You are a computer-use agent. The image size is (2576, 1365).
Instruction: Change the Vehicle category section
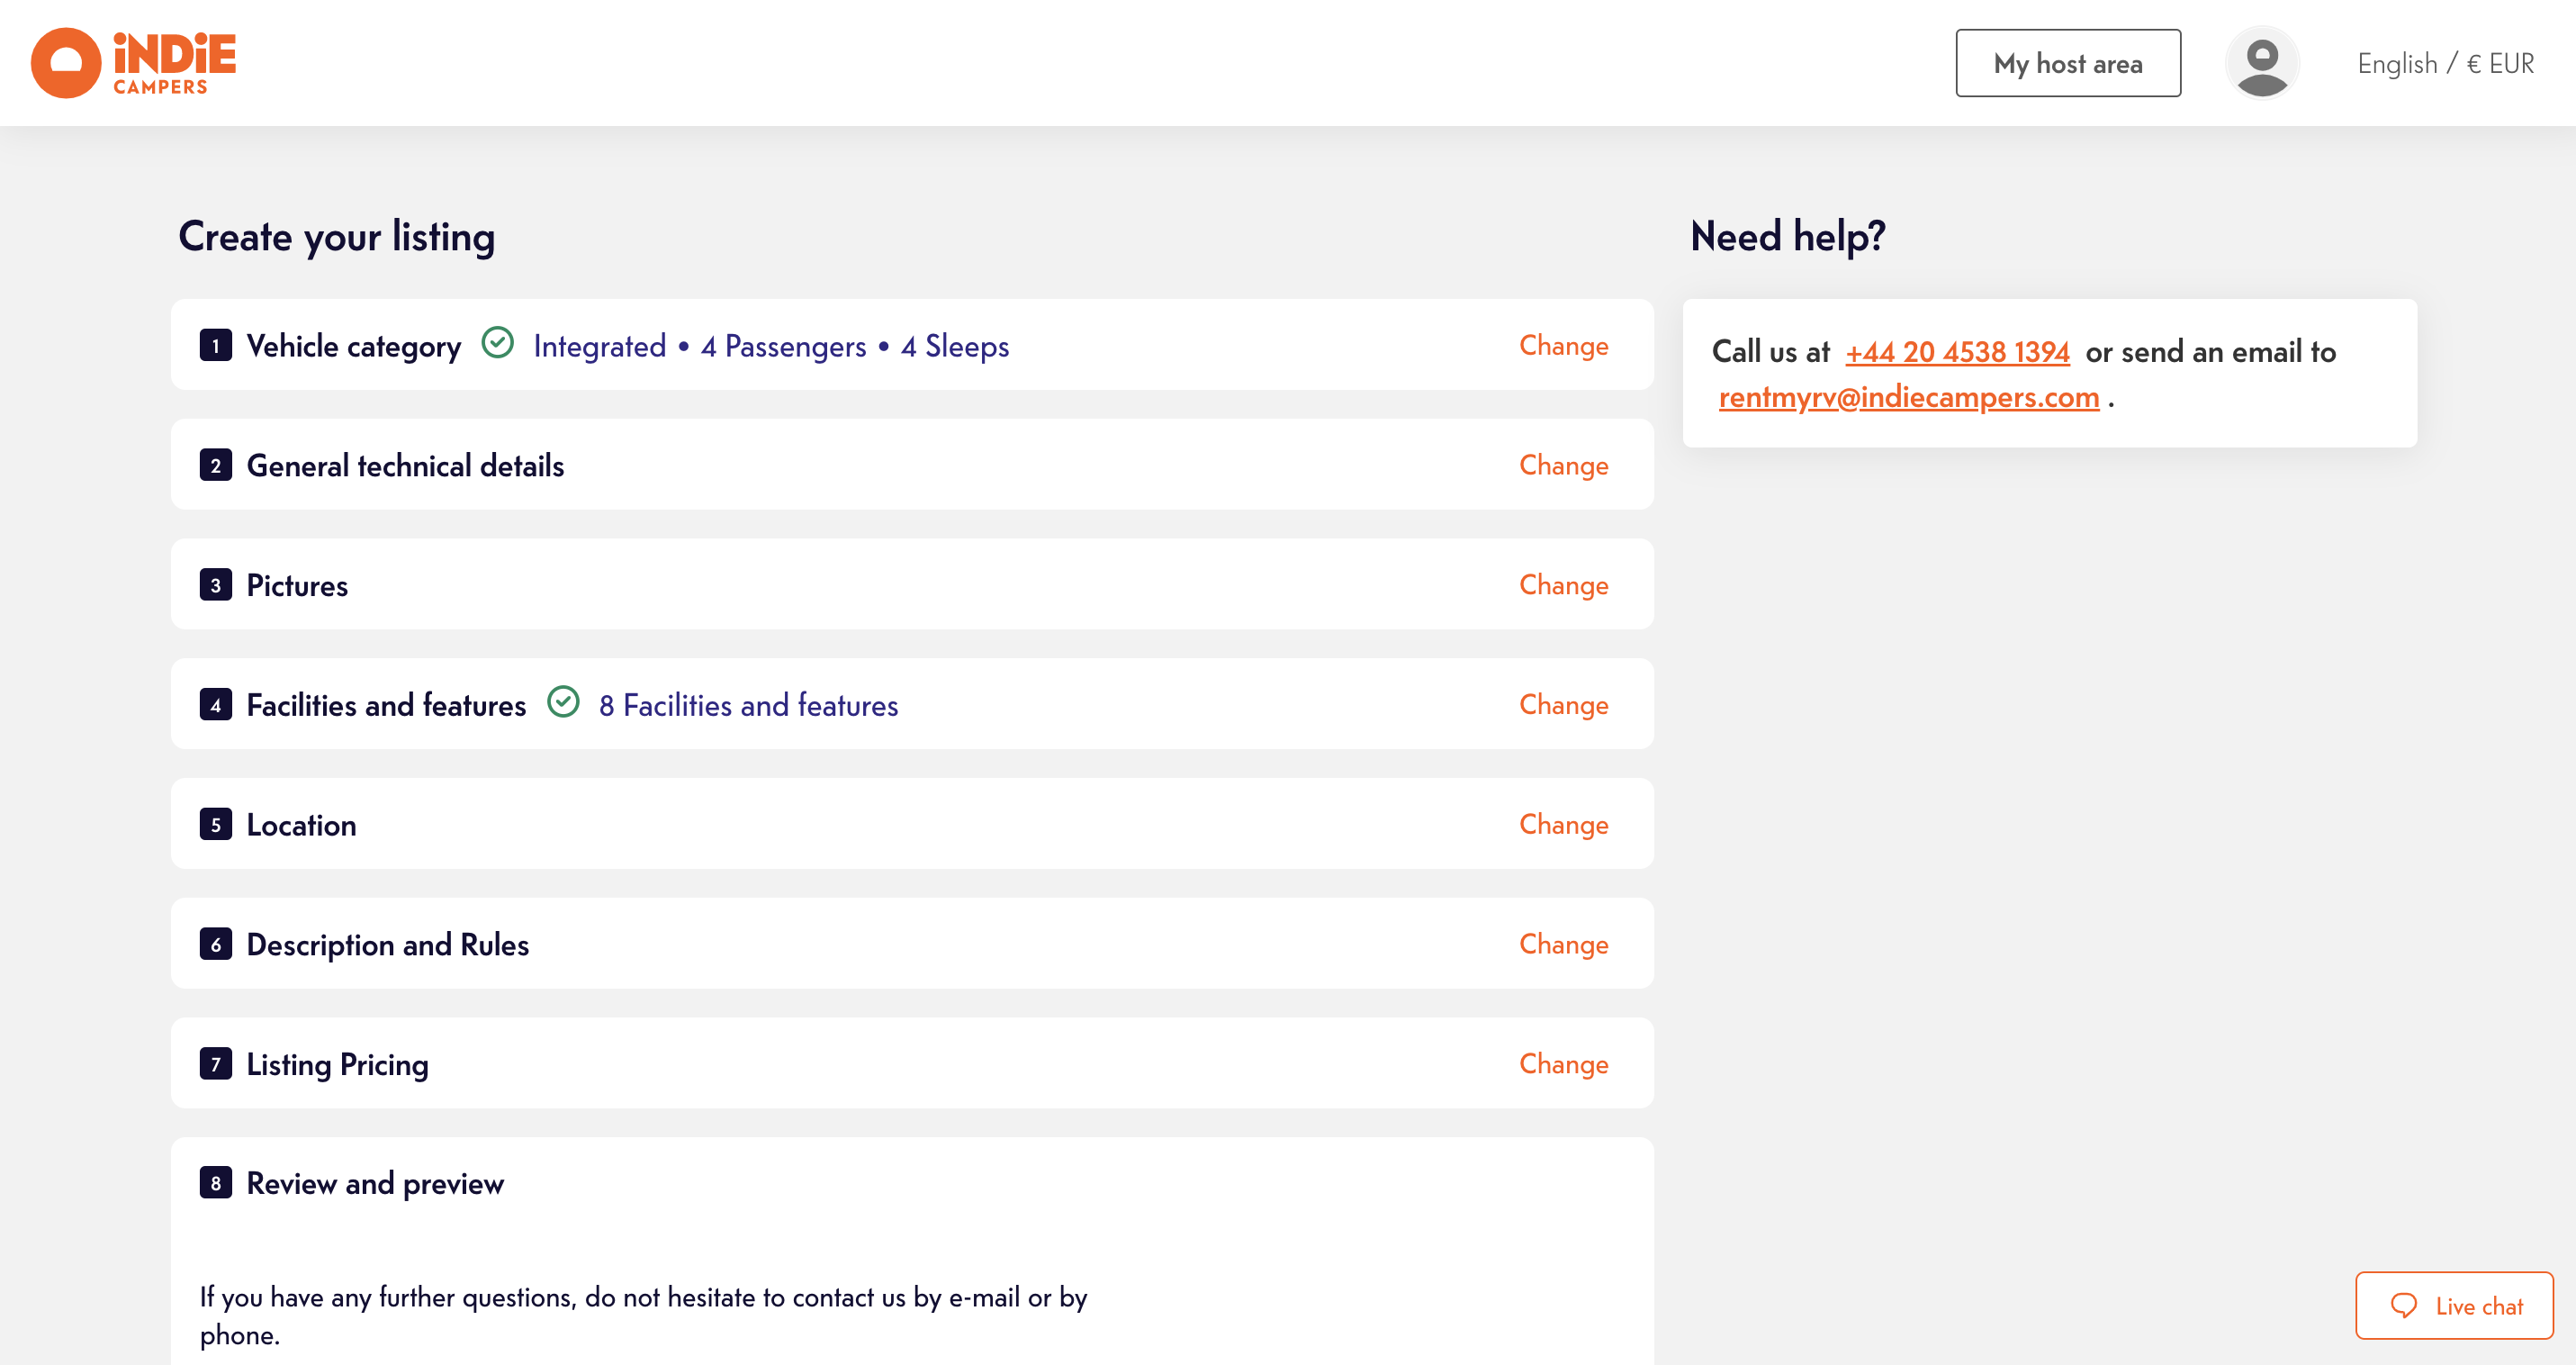[x=1563, y=345]
